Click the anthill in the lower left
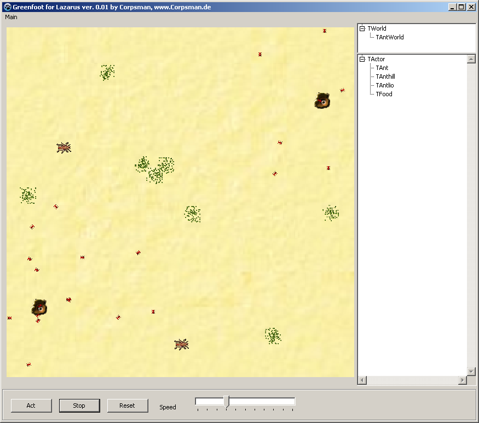Viewport: 479px width, 423px height. (x=39, y=307)
